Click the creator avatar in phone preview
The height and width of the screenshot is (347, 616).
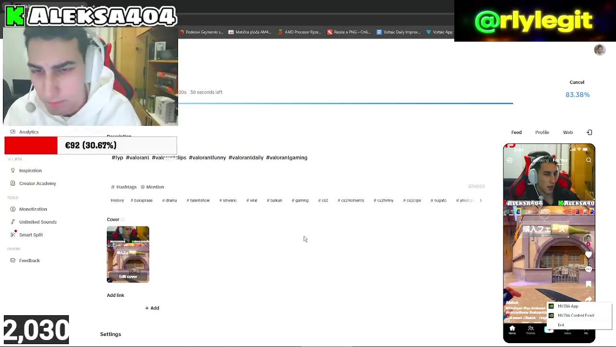pos(588,239)
